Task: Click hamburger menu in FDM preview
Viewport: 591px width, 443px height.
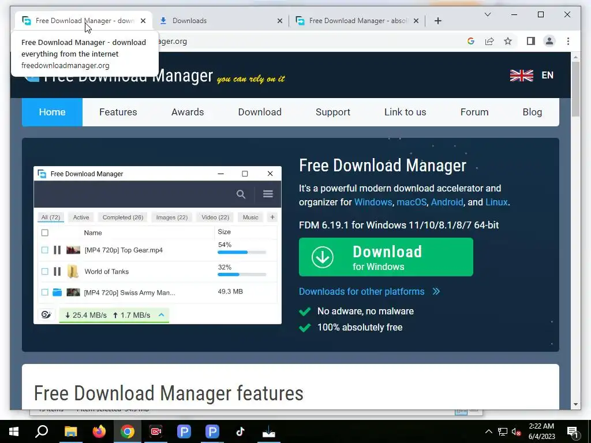Action: tap(268, 194)
